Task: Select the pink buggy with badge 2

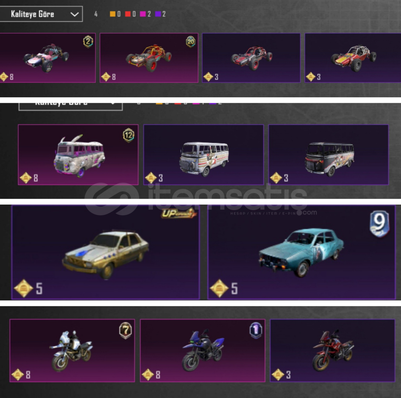Action: pyautogui.click(x=47, y=58)
